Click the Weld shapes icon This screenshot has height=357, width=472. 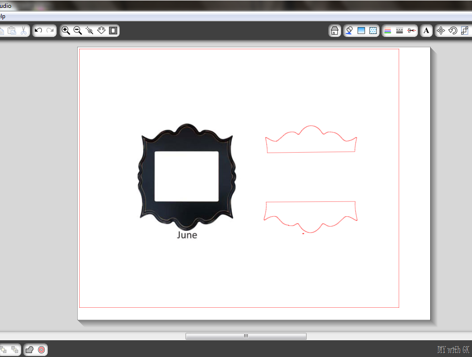pos(30,350)
